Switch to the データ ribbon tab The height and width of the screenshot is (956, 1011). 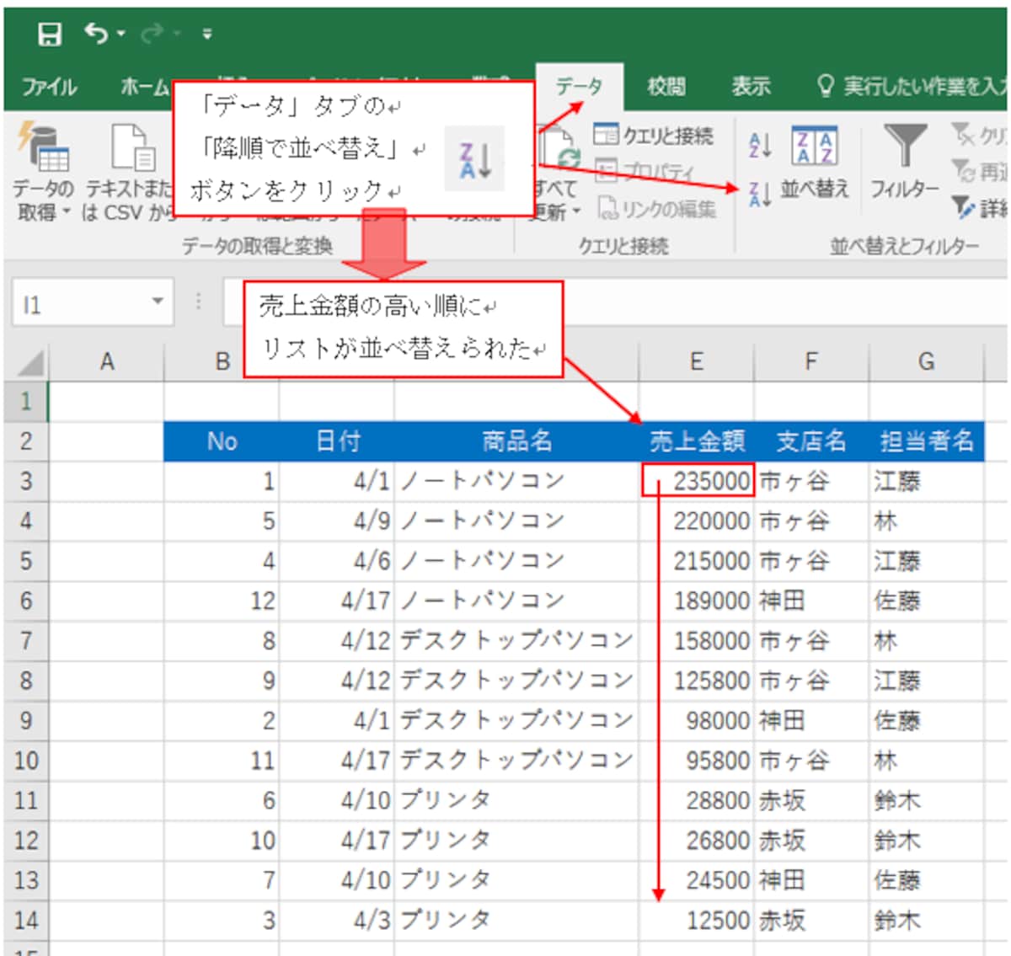pyautogui.click(x=579, y=86)
